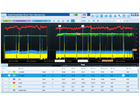Open the monitor chart view icon
The height and width of the screenshot is (105, 140).
[x=97, y=16]
